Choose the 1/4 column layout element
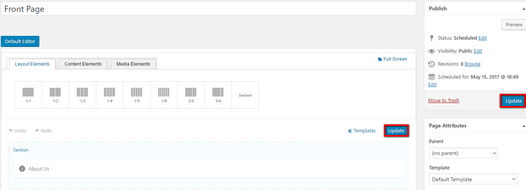This screenshot has height=190, width=526. click(x=110, y=95)
